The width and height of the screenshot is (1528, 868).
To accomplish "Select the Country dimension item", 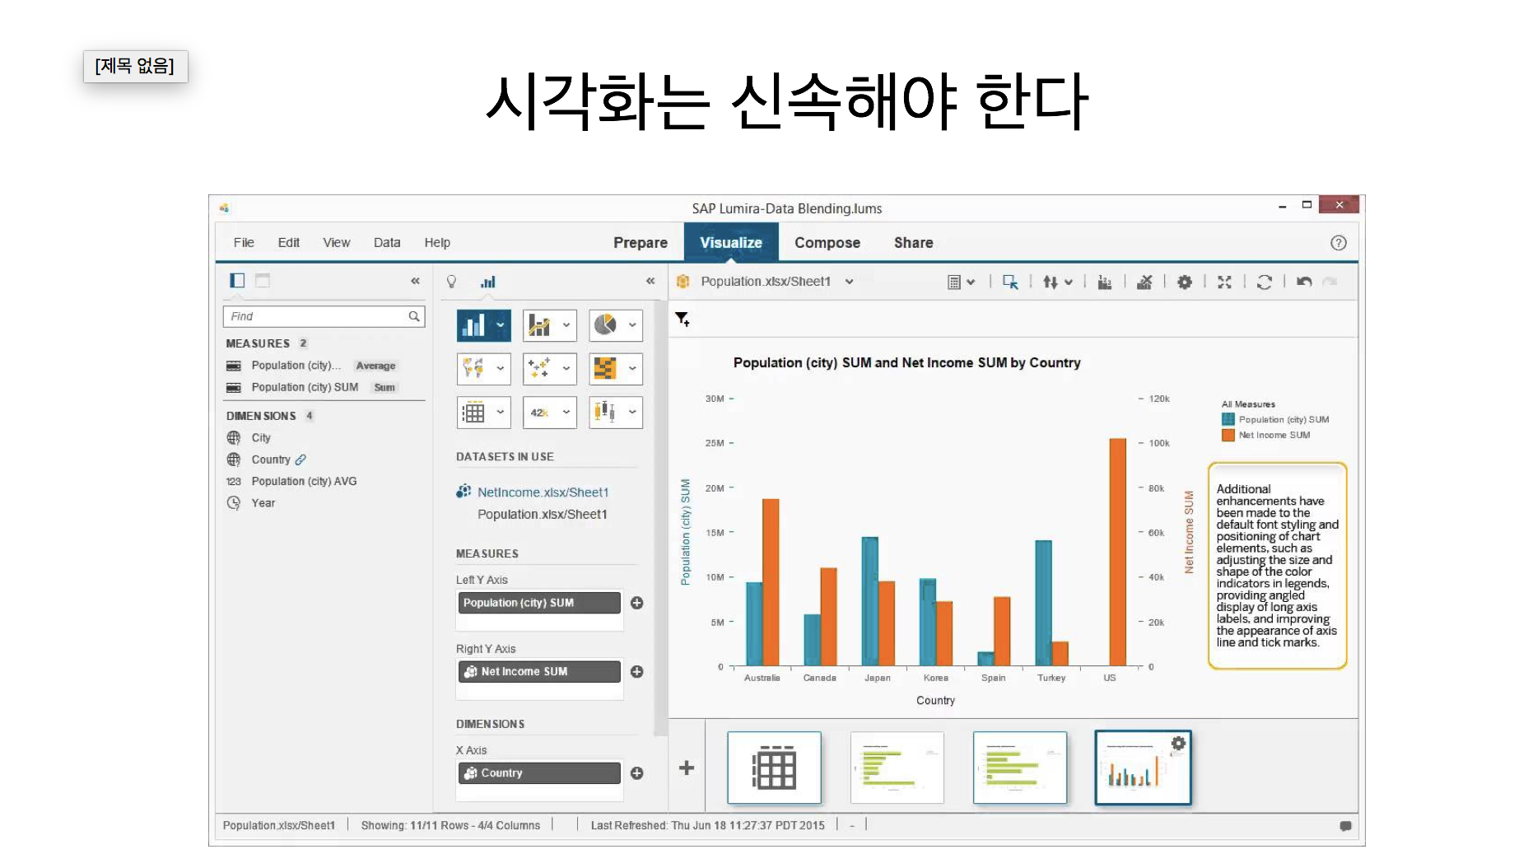I will coord(271,460).
